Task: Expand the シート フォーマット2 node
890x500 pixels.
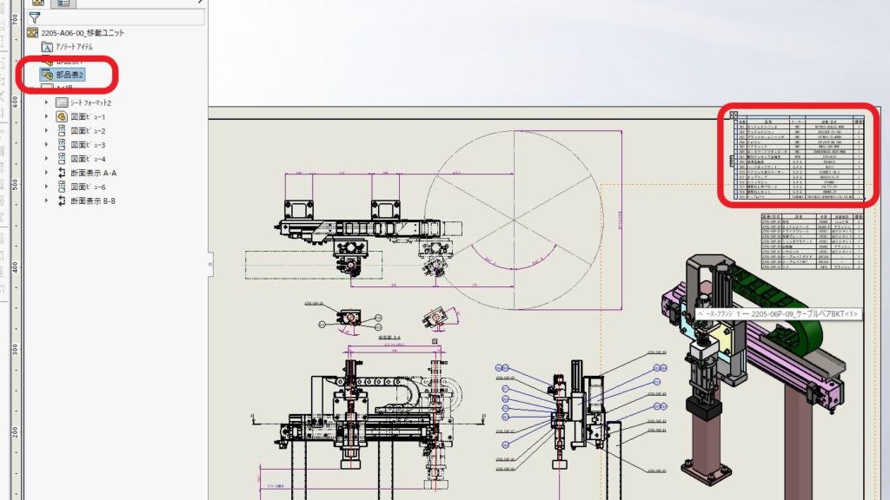Action: [46, 102]
